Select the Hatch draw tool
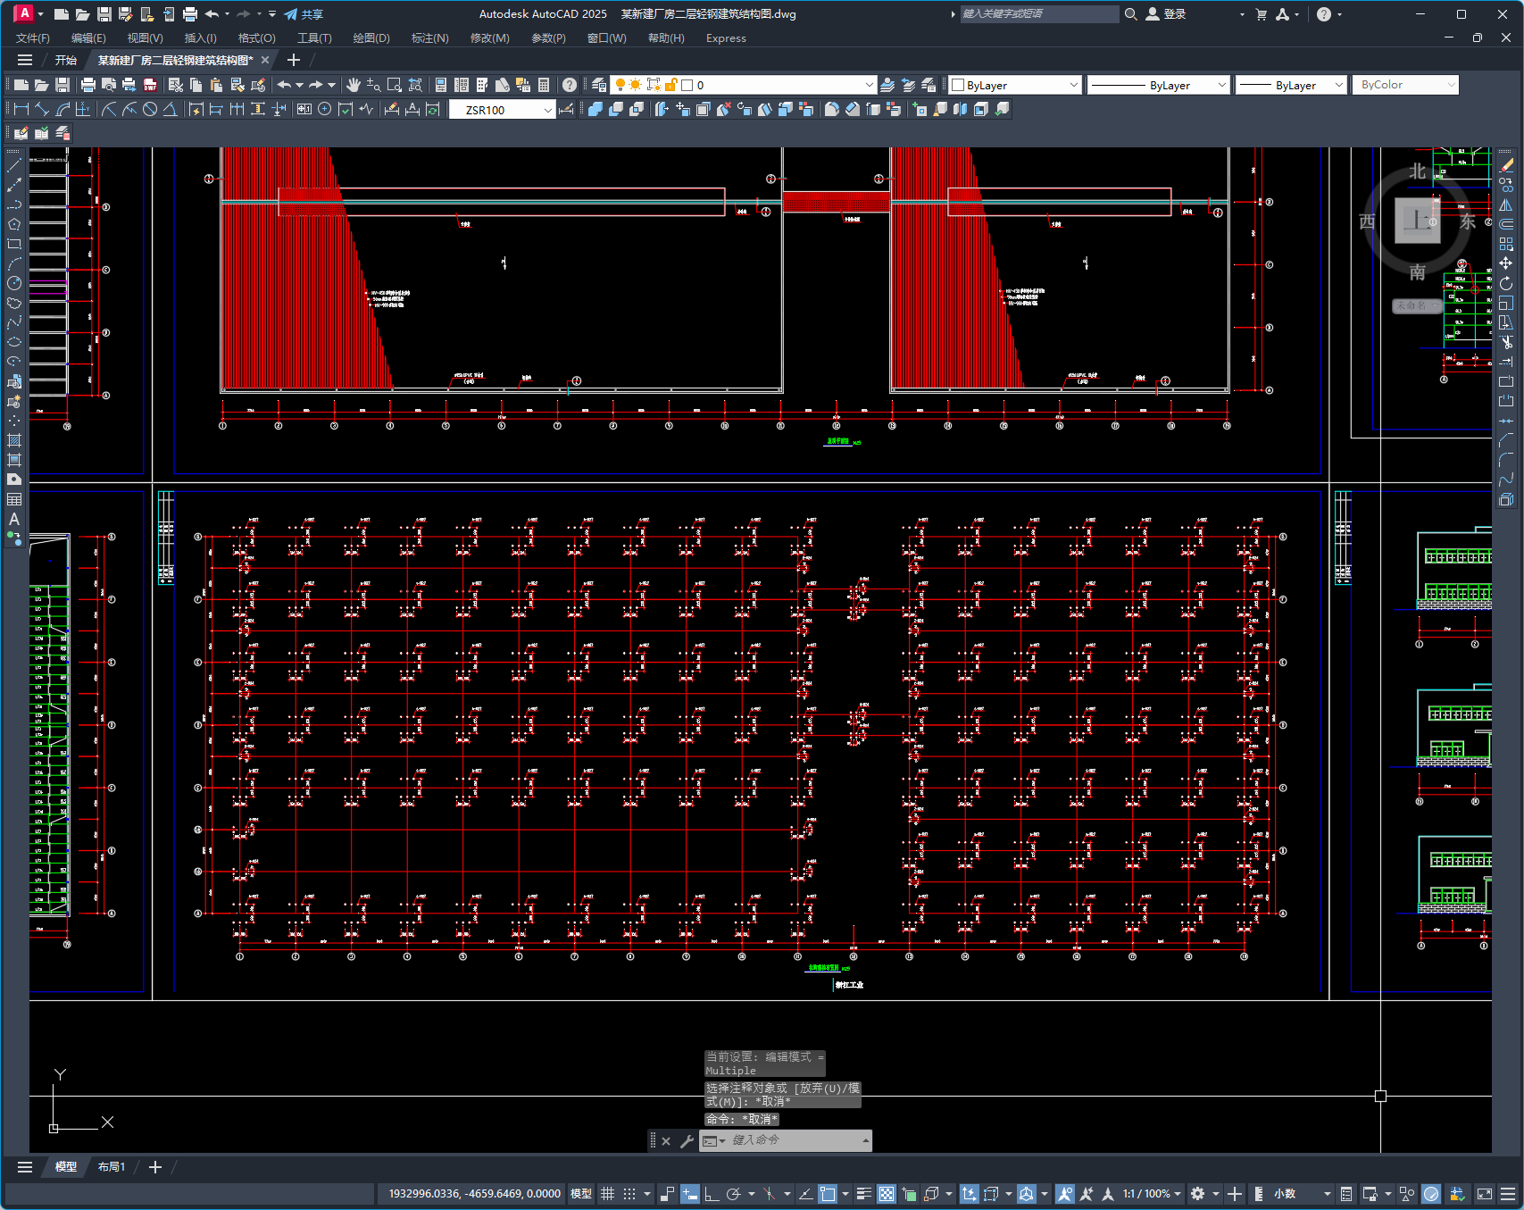The height and width of the screenshot is (1210, 1524). (x=14, y=440)
